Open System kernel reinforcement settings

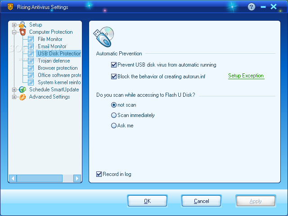[x=59, y=82]
